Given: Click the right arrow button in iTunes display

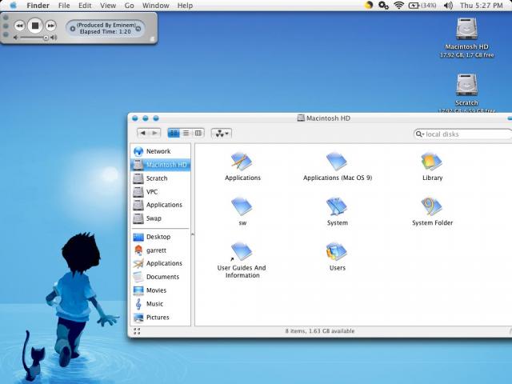Looking at the screenshot, I should [x=138, y=29].
